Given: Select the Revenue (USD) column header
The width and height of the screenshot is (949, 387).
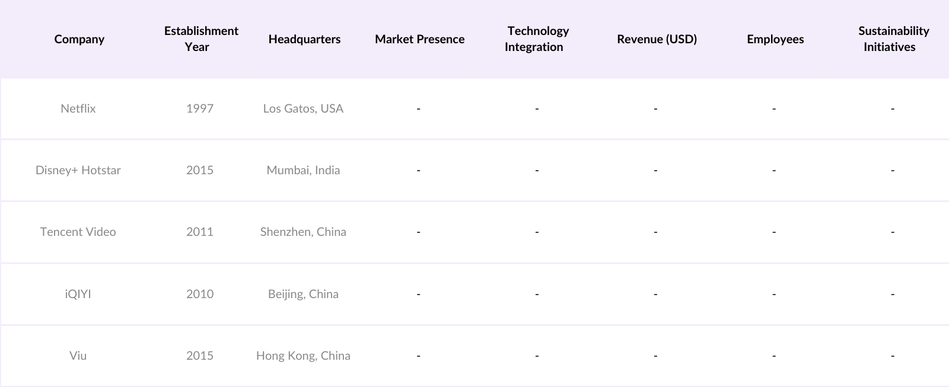Looking at the screenshot, I should click(657, 39).
